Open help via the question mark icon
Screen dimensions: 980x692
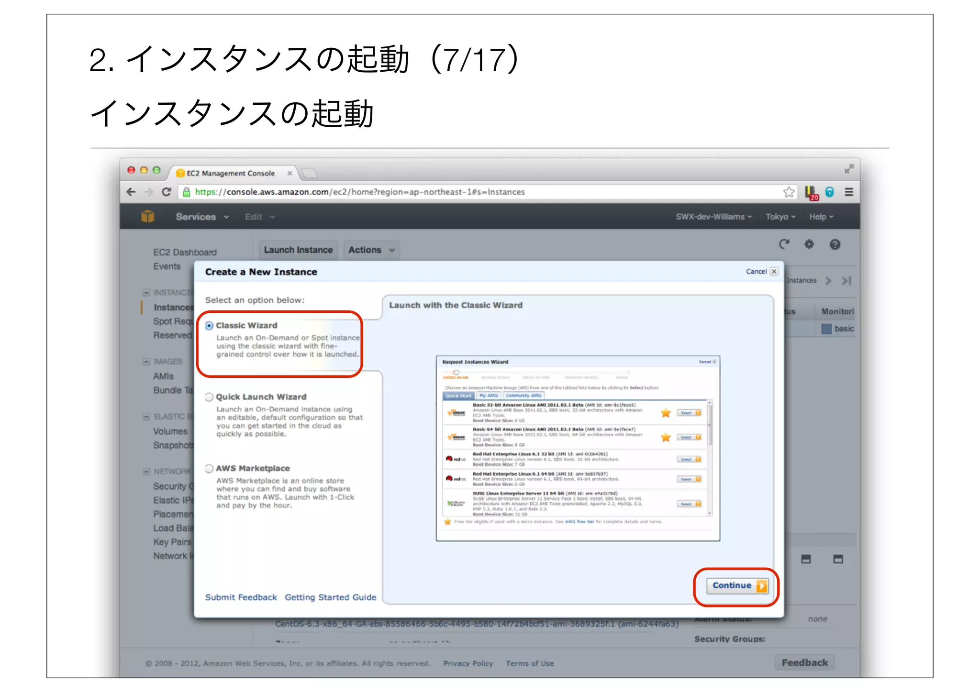click(835, 245)
